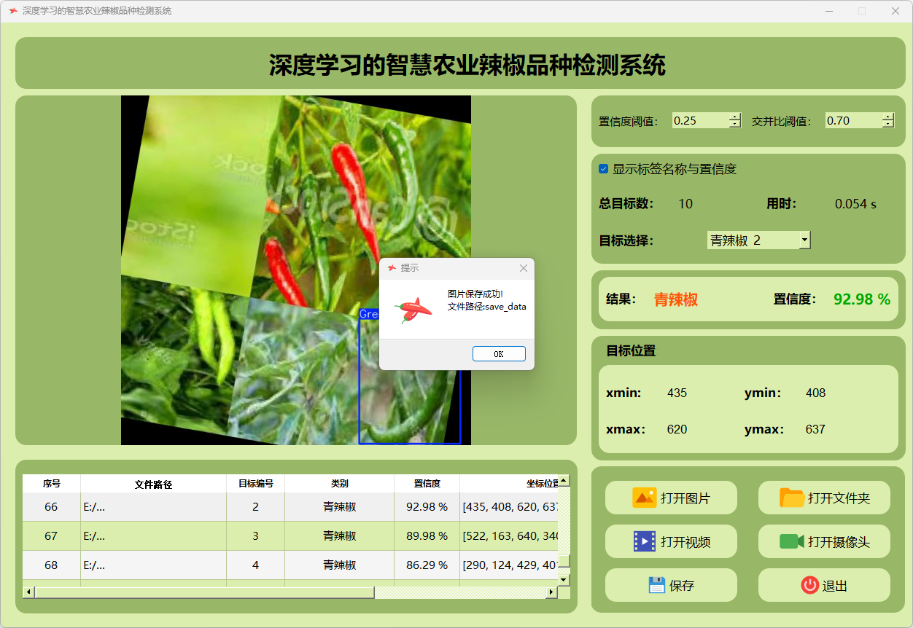913x628 pixels.
Task: Click the detected pepper image preview
Action: [296, 270]
